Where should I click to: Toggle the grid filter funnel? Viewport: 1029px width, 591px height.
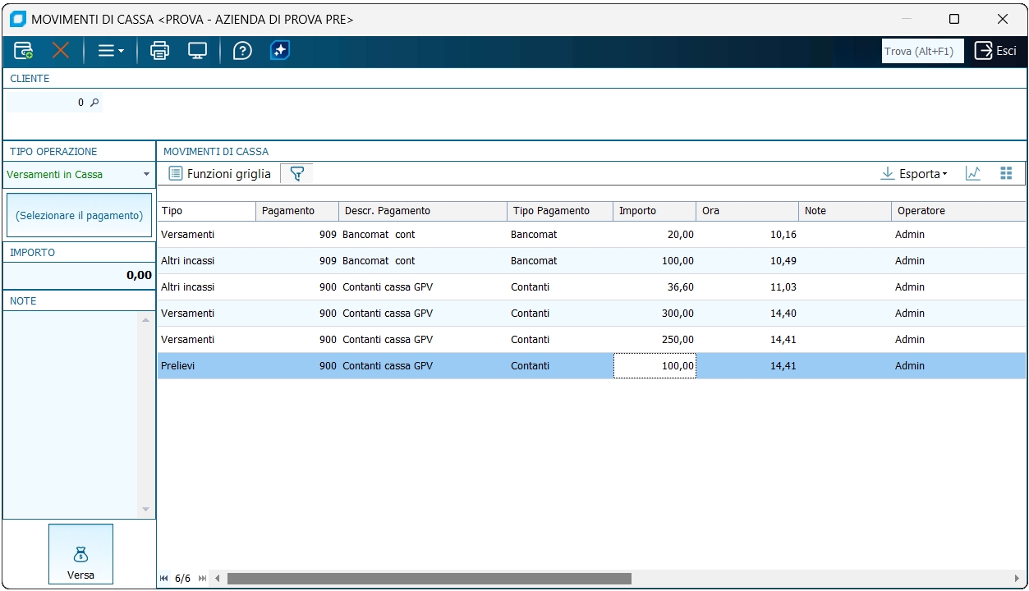297,174
